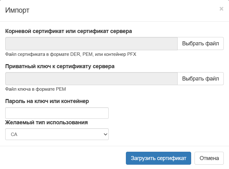Click the empty dialog header right of the Импорт title
Image resolution: width=229 pixels, height=169 pixels.
[x=123, y=10]
